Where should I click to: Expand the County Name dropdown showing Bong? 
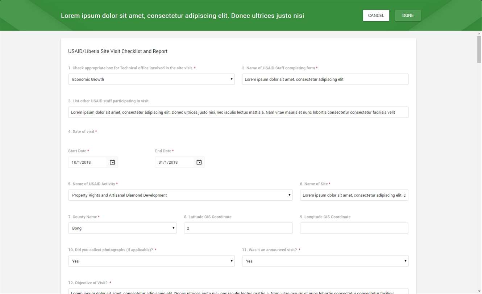[x=122, y=228]
